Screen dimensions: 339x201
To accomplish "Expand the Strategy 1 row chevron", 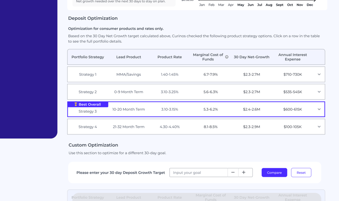I will 319,74.
